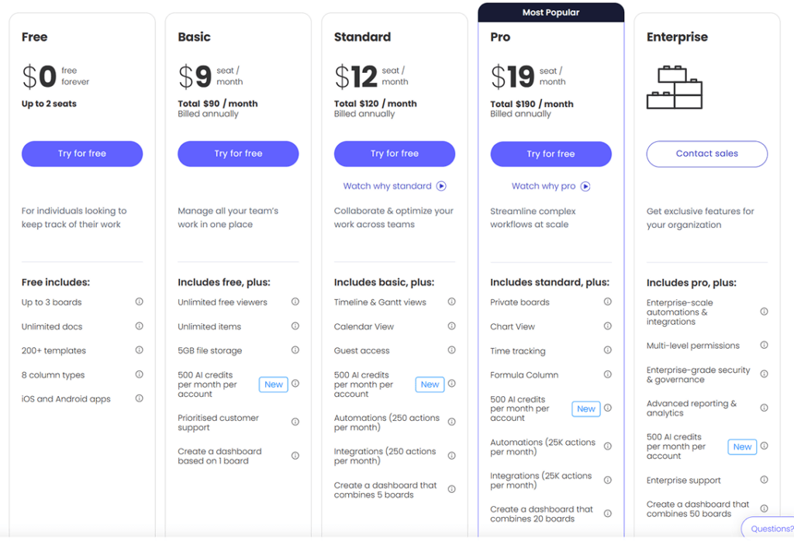Screen dimensions: 794x541
Task: Click the Contact sales button
Action: click(706, 153)
